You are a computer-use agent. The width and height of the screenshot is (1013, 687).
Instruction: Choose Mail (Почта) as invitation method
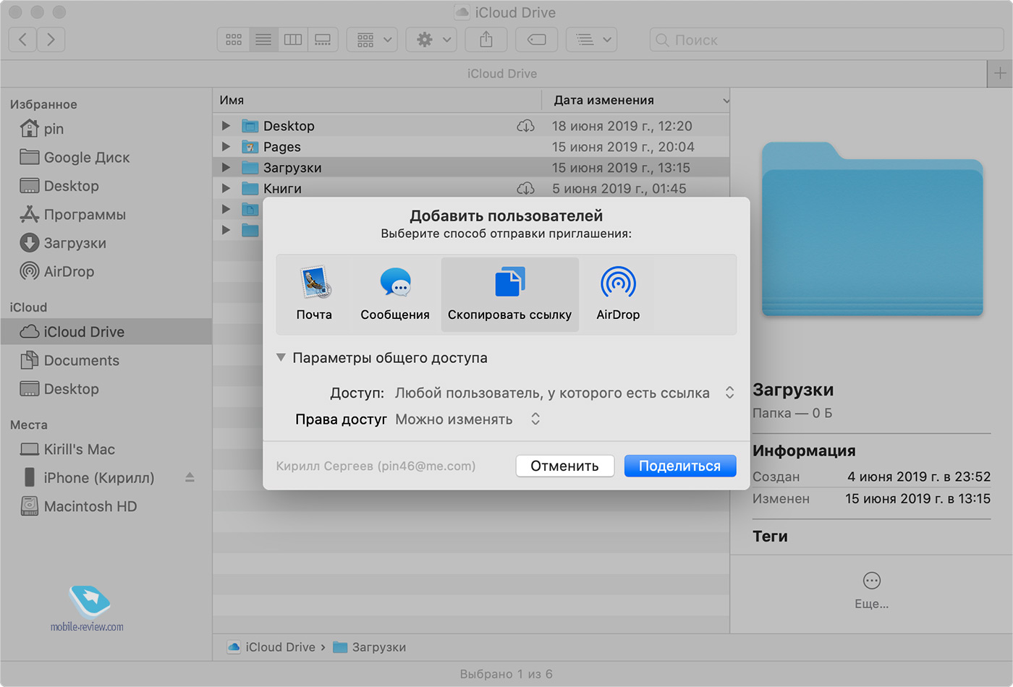tap(314, 294)
